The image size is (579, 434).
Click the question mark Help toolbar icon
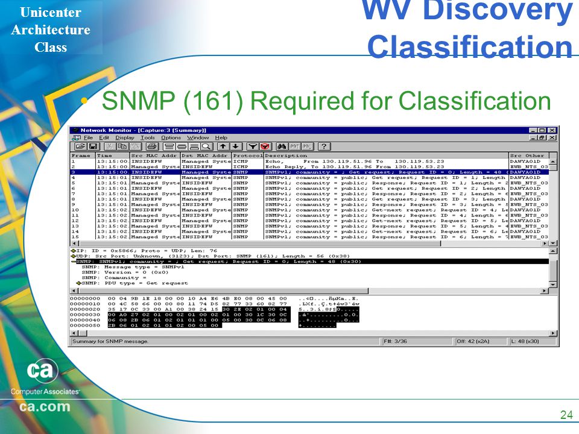point(323,146)
